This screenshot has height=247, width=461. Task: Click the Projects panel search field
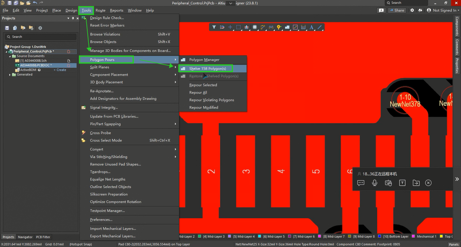(x=41, y=37)
